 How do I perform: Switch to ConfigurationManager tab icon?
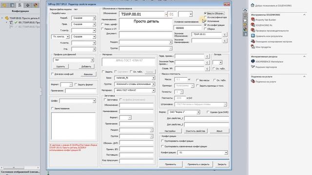20,5
